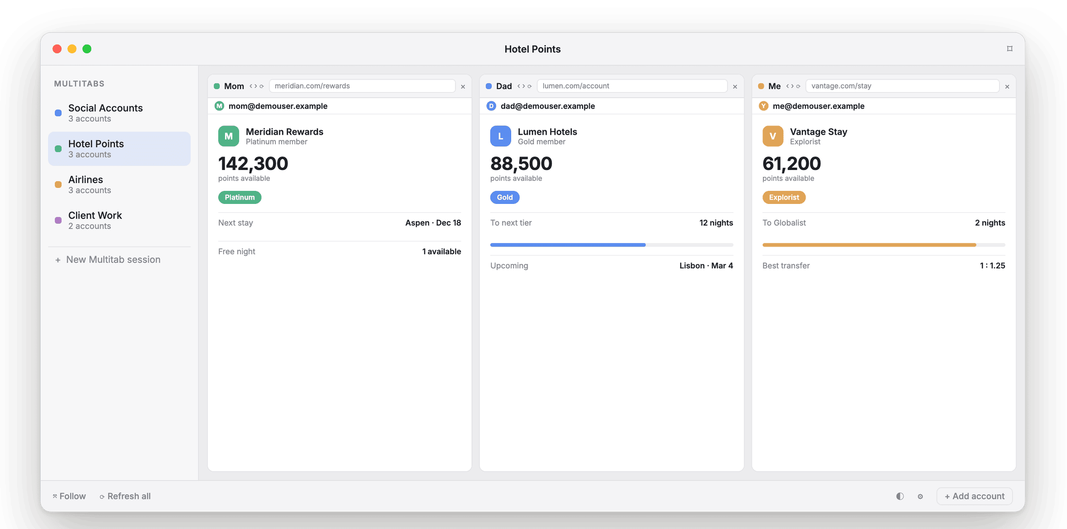This screenshot has height=529, width=1067.
Task: Click the Lisbon · Mar 4 upcoming stay
Action: click(x=706, y=265)
